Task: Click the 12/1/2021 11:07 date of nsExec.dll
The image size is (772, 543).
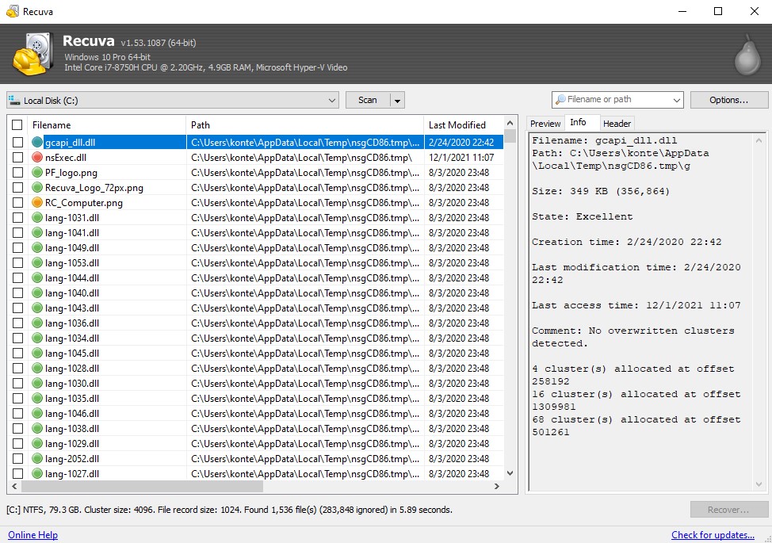Action: pyautogui.click(x=461, y=158)
